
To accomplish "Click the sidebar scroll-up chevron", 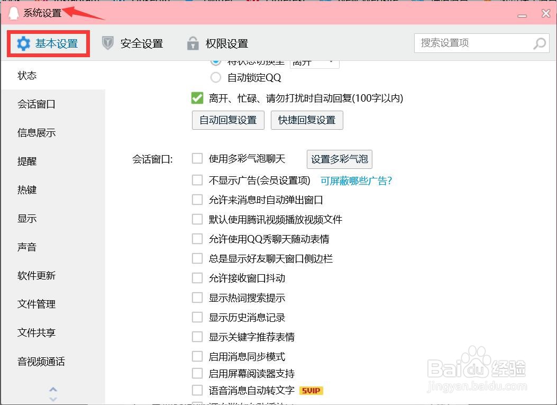I will pyautogui.click(x=53, y=390).
